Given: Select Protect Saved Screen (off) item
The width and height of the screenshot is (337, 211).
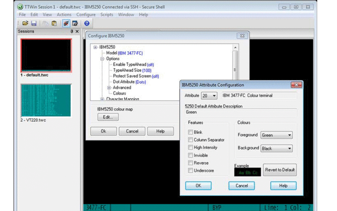Looking at the screenshot, I should (x=136, y=76).
